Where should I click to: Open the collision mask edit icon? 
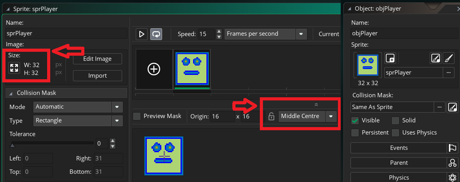453,107
